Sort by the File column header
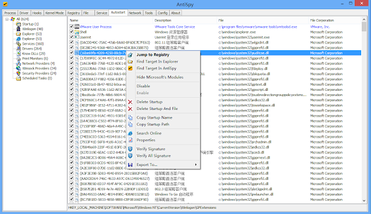The image size is (371, 214). (x=263, y=20)
